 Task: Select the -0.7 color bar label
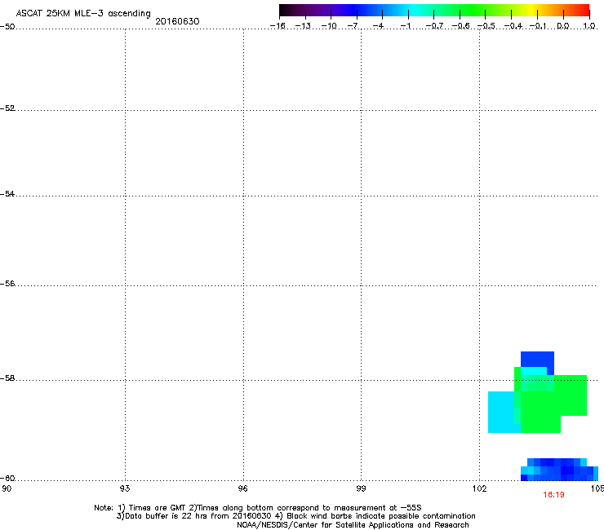point(434,26)
